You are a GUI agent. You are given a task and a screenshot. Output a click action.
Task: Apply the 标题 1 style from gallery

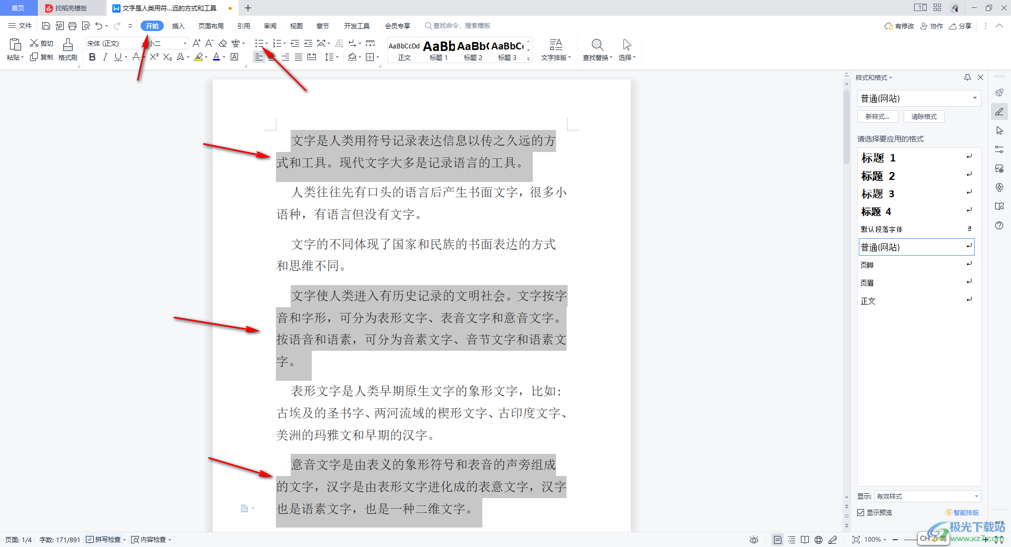(x=439, y=50)
